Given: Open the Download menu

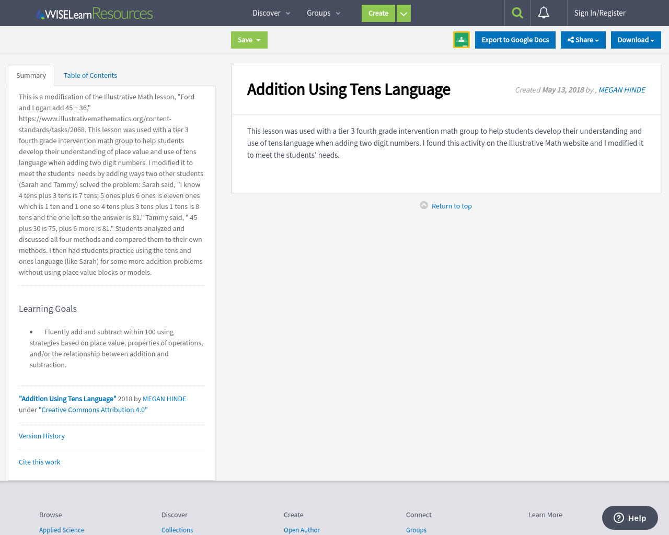Looking at the screenshot, I should pyautogui.click(x=636, y=40).
